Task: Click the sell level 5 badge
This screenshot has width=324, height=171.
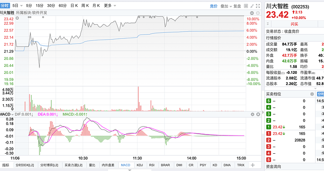Action: click(269, 101)
